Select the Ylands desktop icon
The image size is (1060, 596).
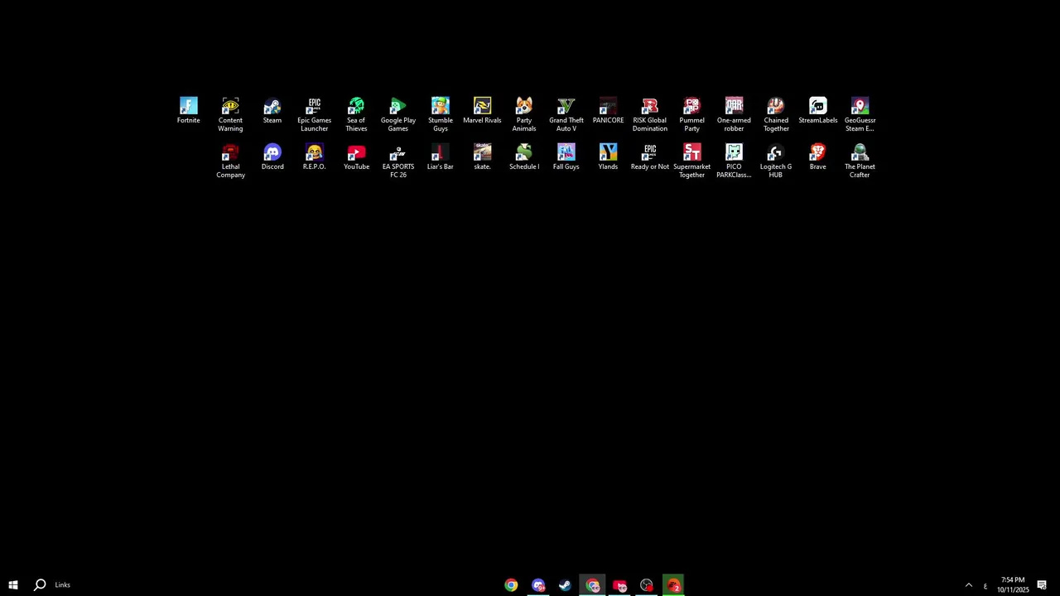[608, 156]
